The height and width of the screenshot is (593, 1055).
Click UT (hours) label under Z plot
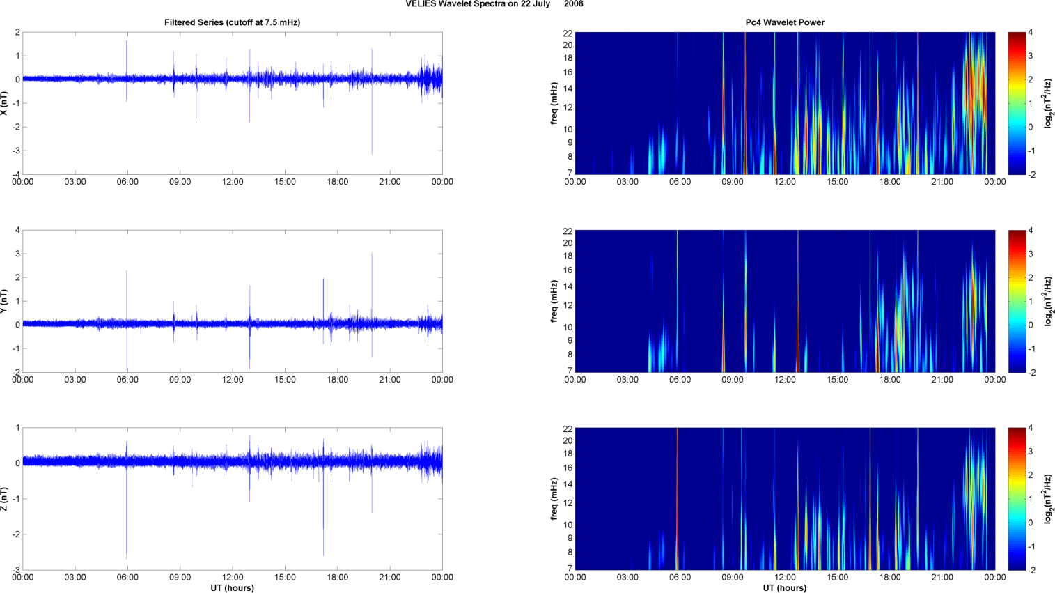tap(232, 588)
